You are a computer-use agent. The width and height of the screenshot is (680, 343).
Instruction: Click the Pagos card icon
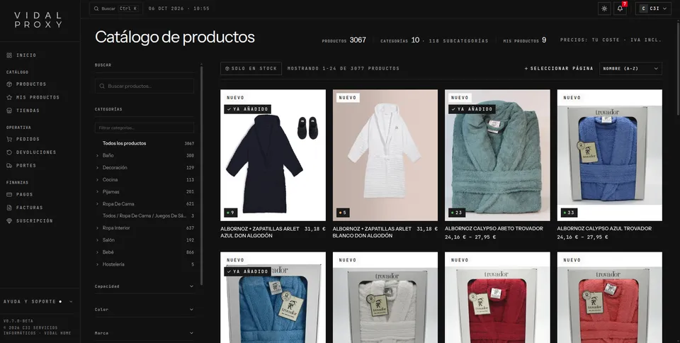[9, 194]
